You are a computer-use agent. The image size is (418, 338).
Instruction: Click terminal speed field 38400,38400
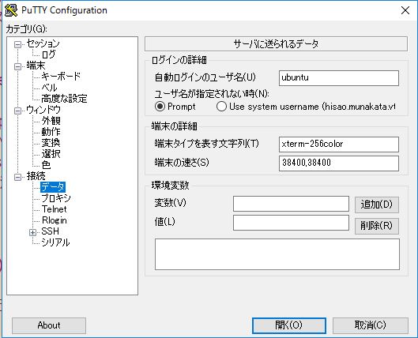tap(339, 163)
